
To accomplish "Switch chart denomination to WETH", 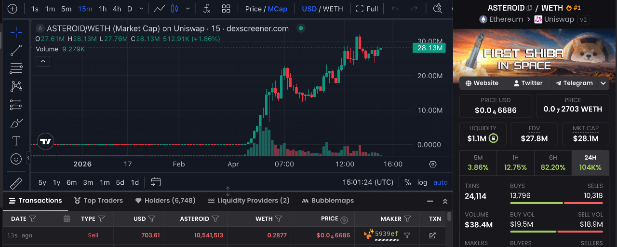I will (x=333, y=9).
